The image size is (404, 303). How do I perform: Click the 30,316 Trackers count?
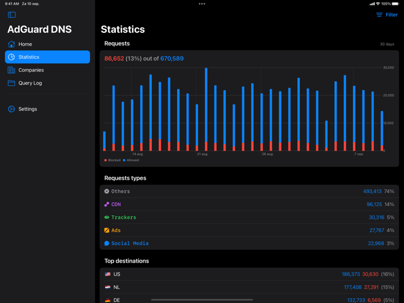click(376, 217)
